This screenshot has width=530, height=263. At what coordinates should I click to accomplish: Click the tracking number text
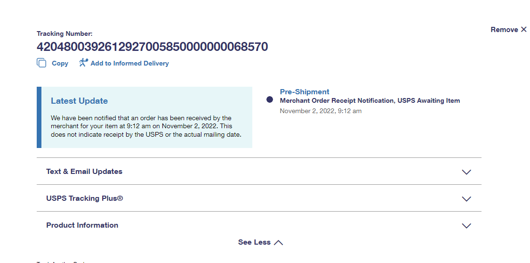pos(153,47)
